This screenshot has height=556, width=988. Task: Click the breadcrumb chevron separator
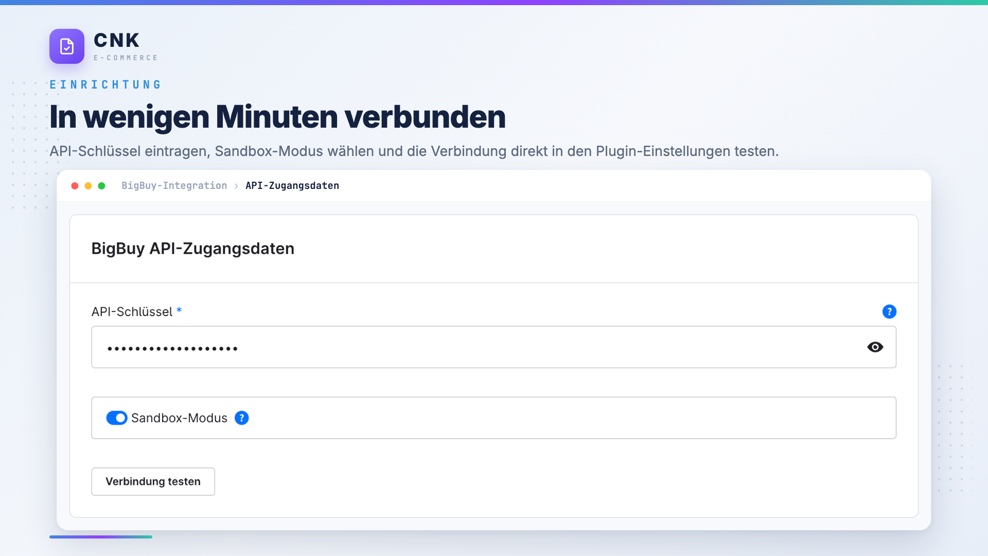click(x=236, y=186)
